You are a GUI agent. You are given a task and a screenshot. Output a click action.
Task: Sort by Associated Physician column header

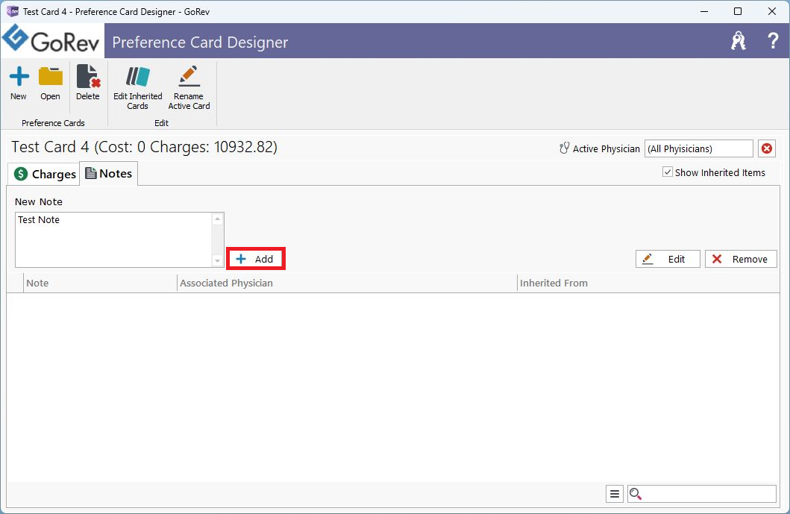tap(347, 283)
